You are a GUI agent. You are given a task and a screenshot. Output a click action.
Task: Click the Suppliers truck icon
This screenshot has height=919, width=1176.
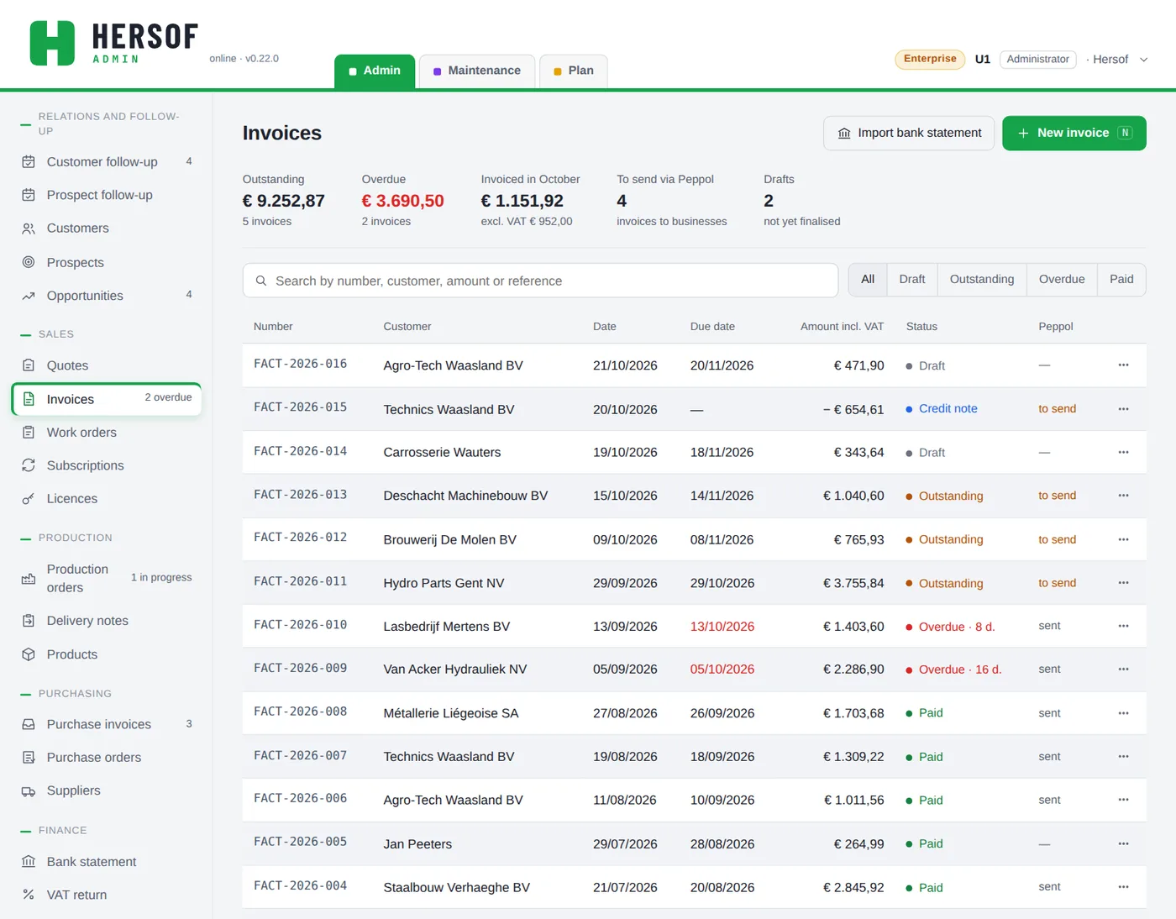click(x=29, y=791)
